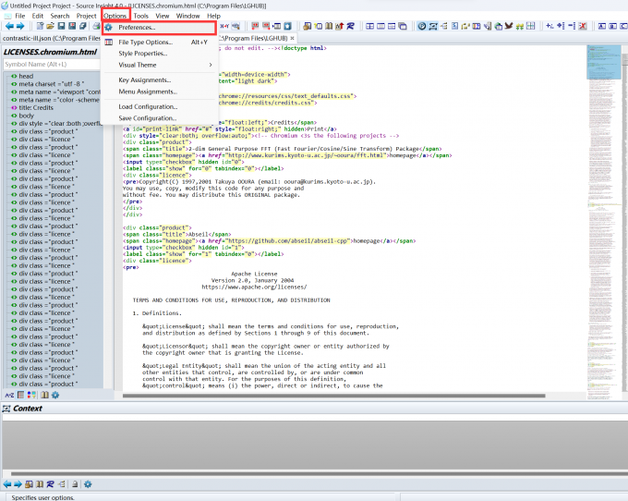Open symbol window settings gear icon
Screen dimensions: 628x501
point(55,395)
